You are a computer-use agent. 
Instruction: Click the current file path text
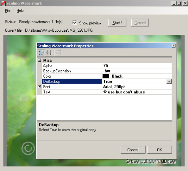click(x=59, y=30)
